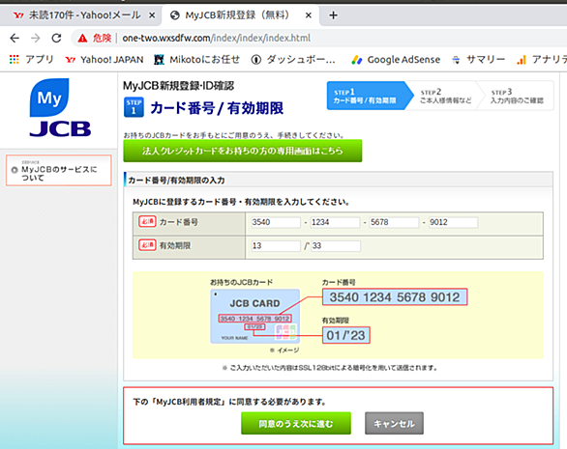Screen dimensions: 567x449
Task: Click the MyJCB利用者規定 agreement notice text
Action: 229,402
